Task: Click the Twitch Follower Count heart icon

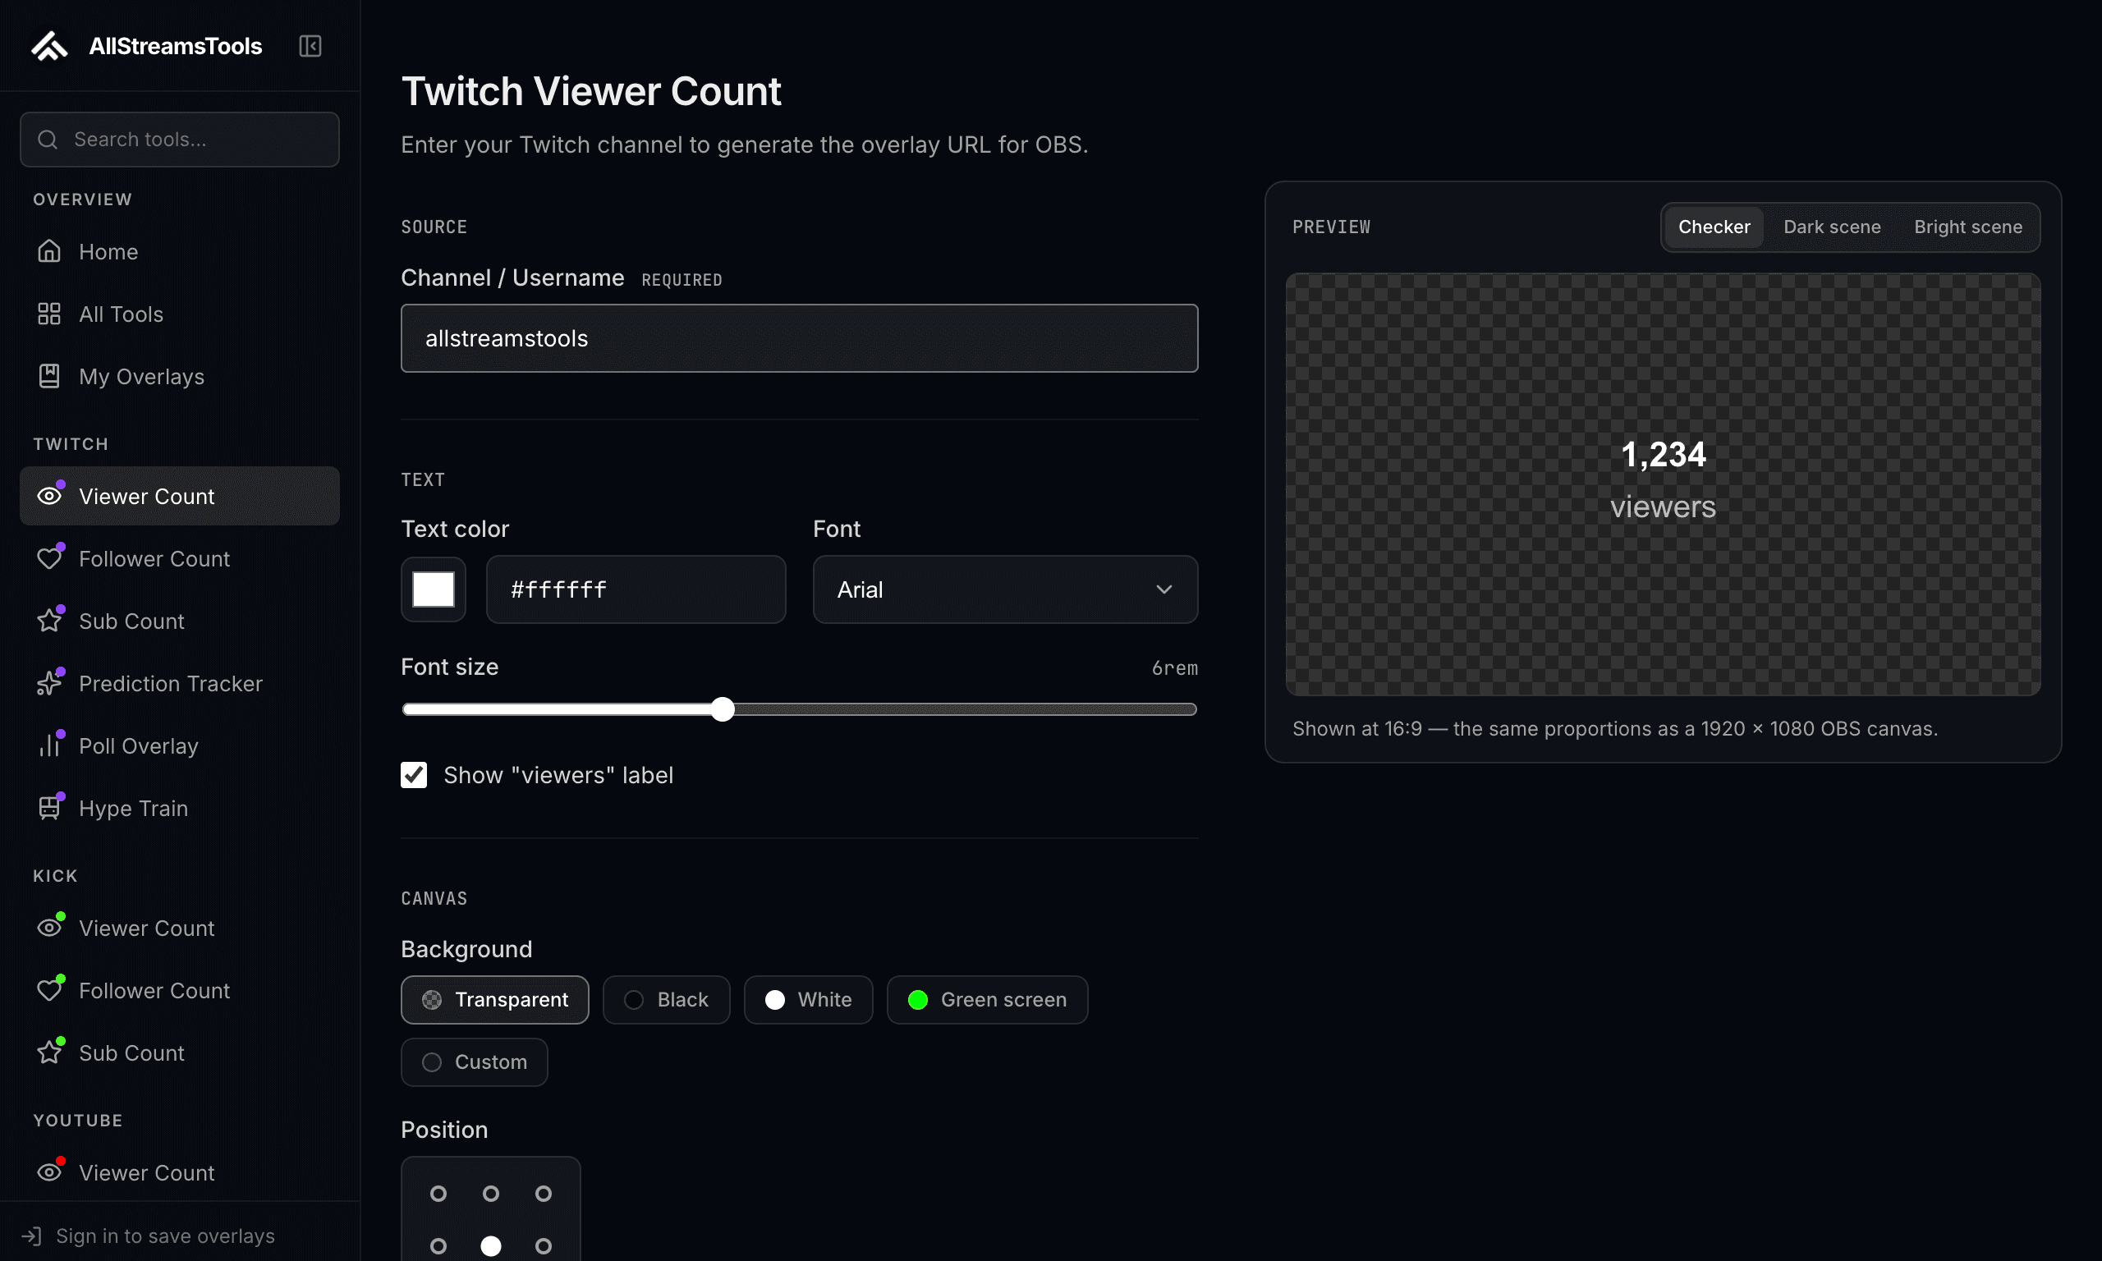Action: click(49, 558)
